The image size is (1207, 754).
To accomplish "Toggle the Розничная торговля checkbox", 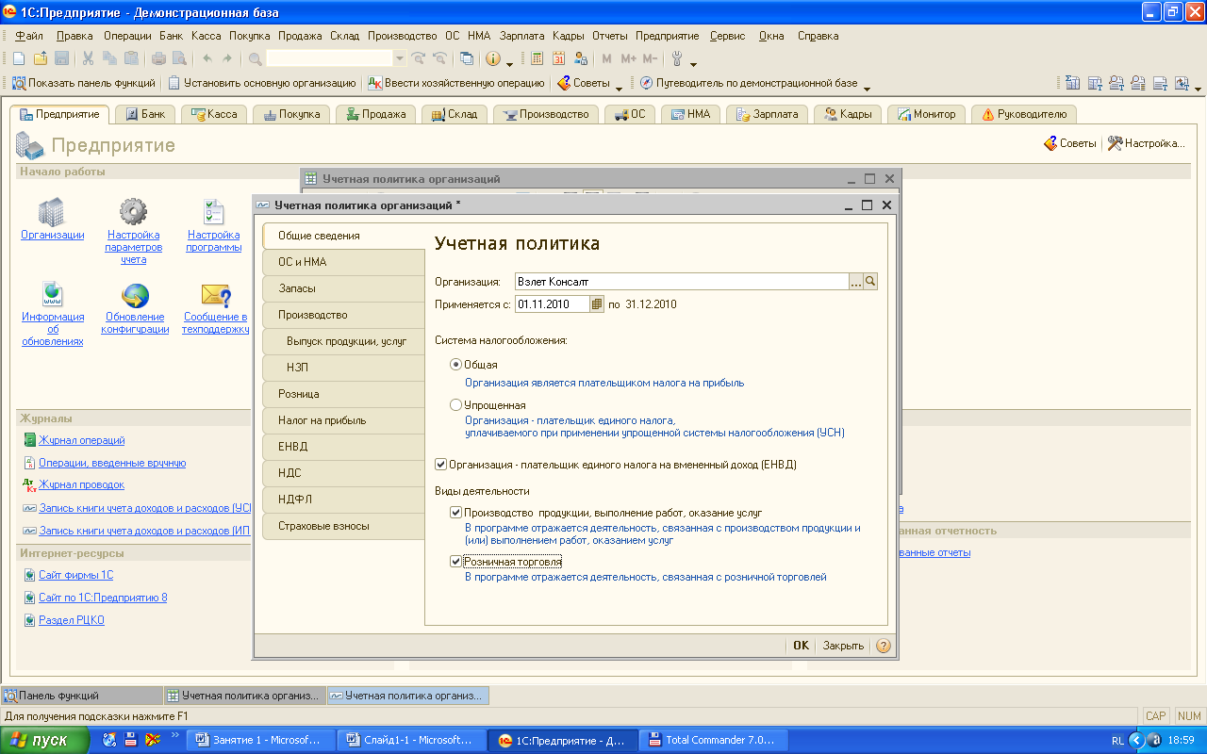I will 456,562.
